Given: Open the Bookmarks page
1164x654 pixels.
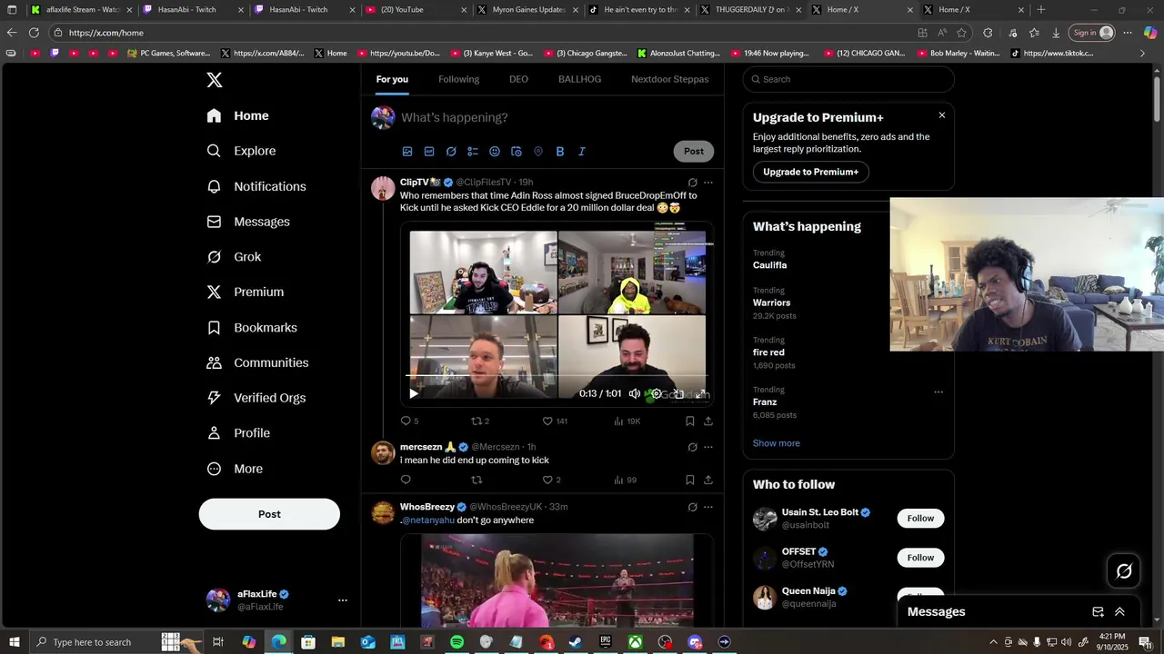Looking at the screenshot, I should point(252,328).
